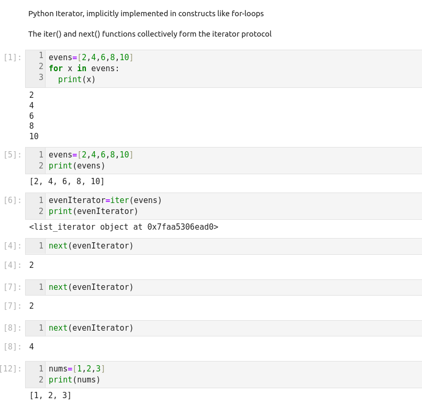Select the iterator protocol description text
The width and height of the screenshot is (422, 406).
(x=150, y=34)
